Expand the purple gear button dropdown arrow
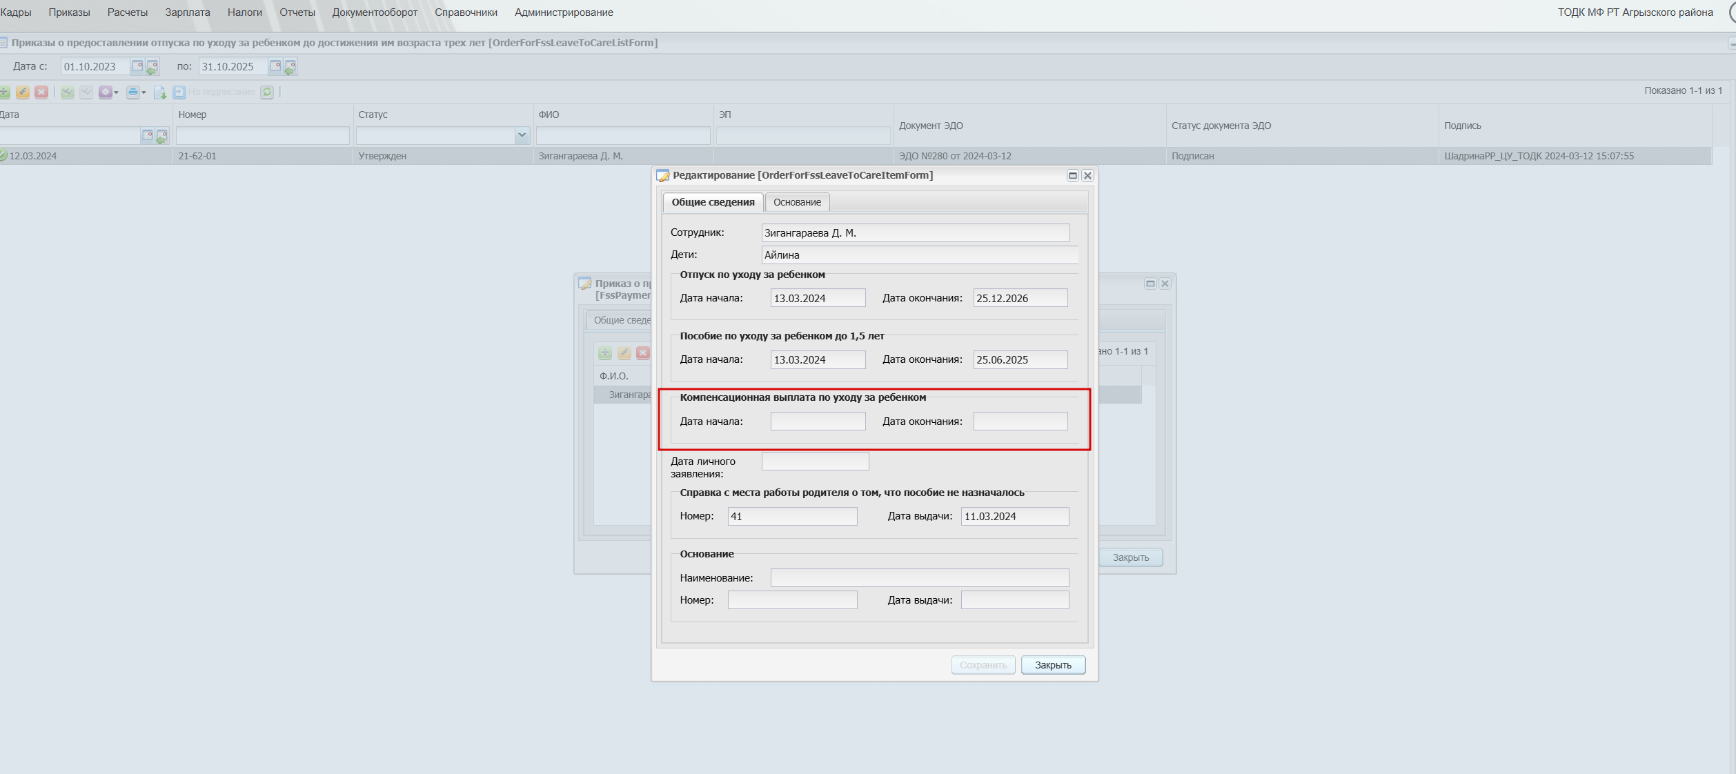Viewport: 1736px width, 774px height. [116, 92]
